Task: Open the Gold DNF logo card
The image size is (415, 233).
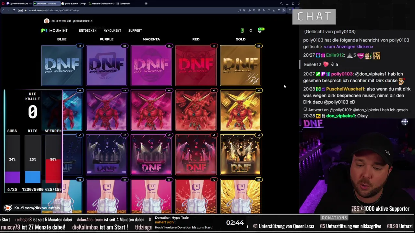Action: pyautogui.click(x=241, y=66)
